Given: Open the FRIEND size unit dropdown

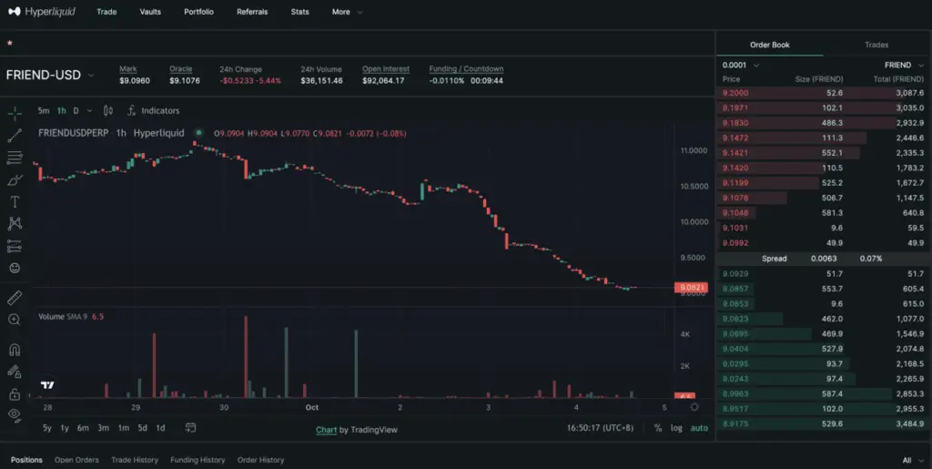Looking at the screenshot, I should coord(904,66).
